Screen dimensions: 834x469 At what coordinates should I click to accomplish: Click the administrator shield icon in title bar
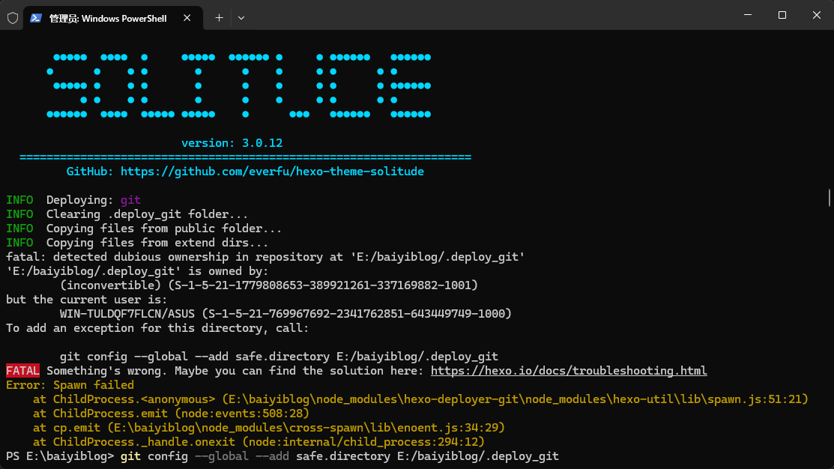[x=13, y=18]
